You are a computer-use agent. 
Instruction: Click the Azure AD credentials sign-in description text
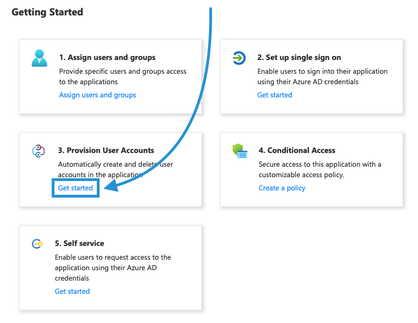pyautogui.click(x=322, y=76)
